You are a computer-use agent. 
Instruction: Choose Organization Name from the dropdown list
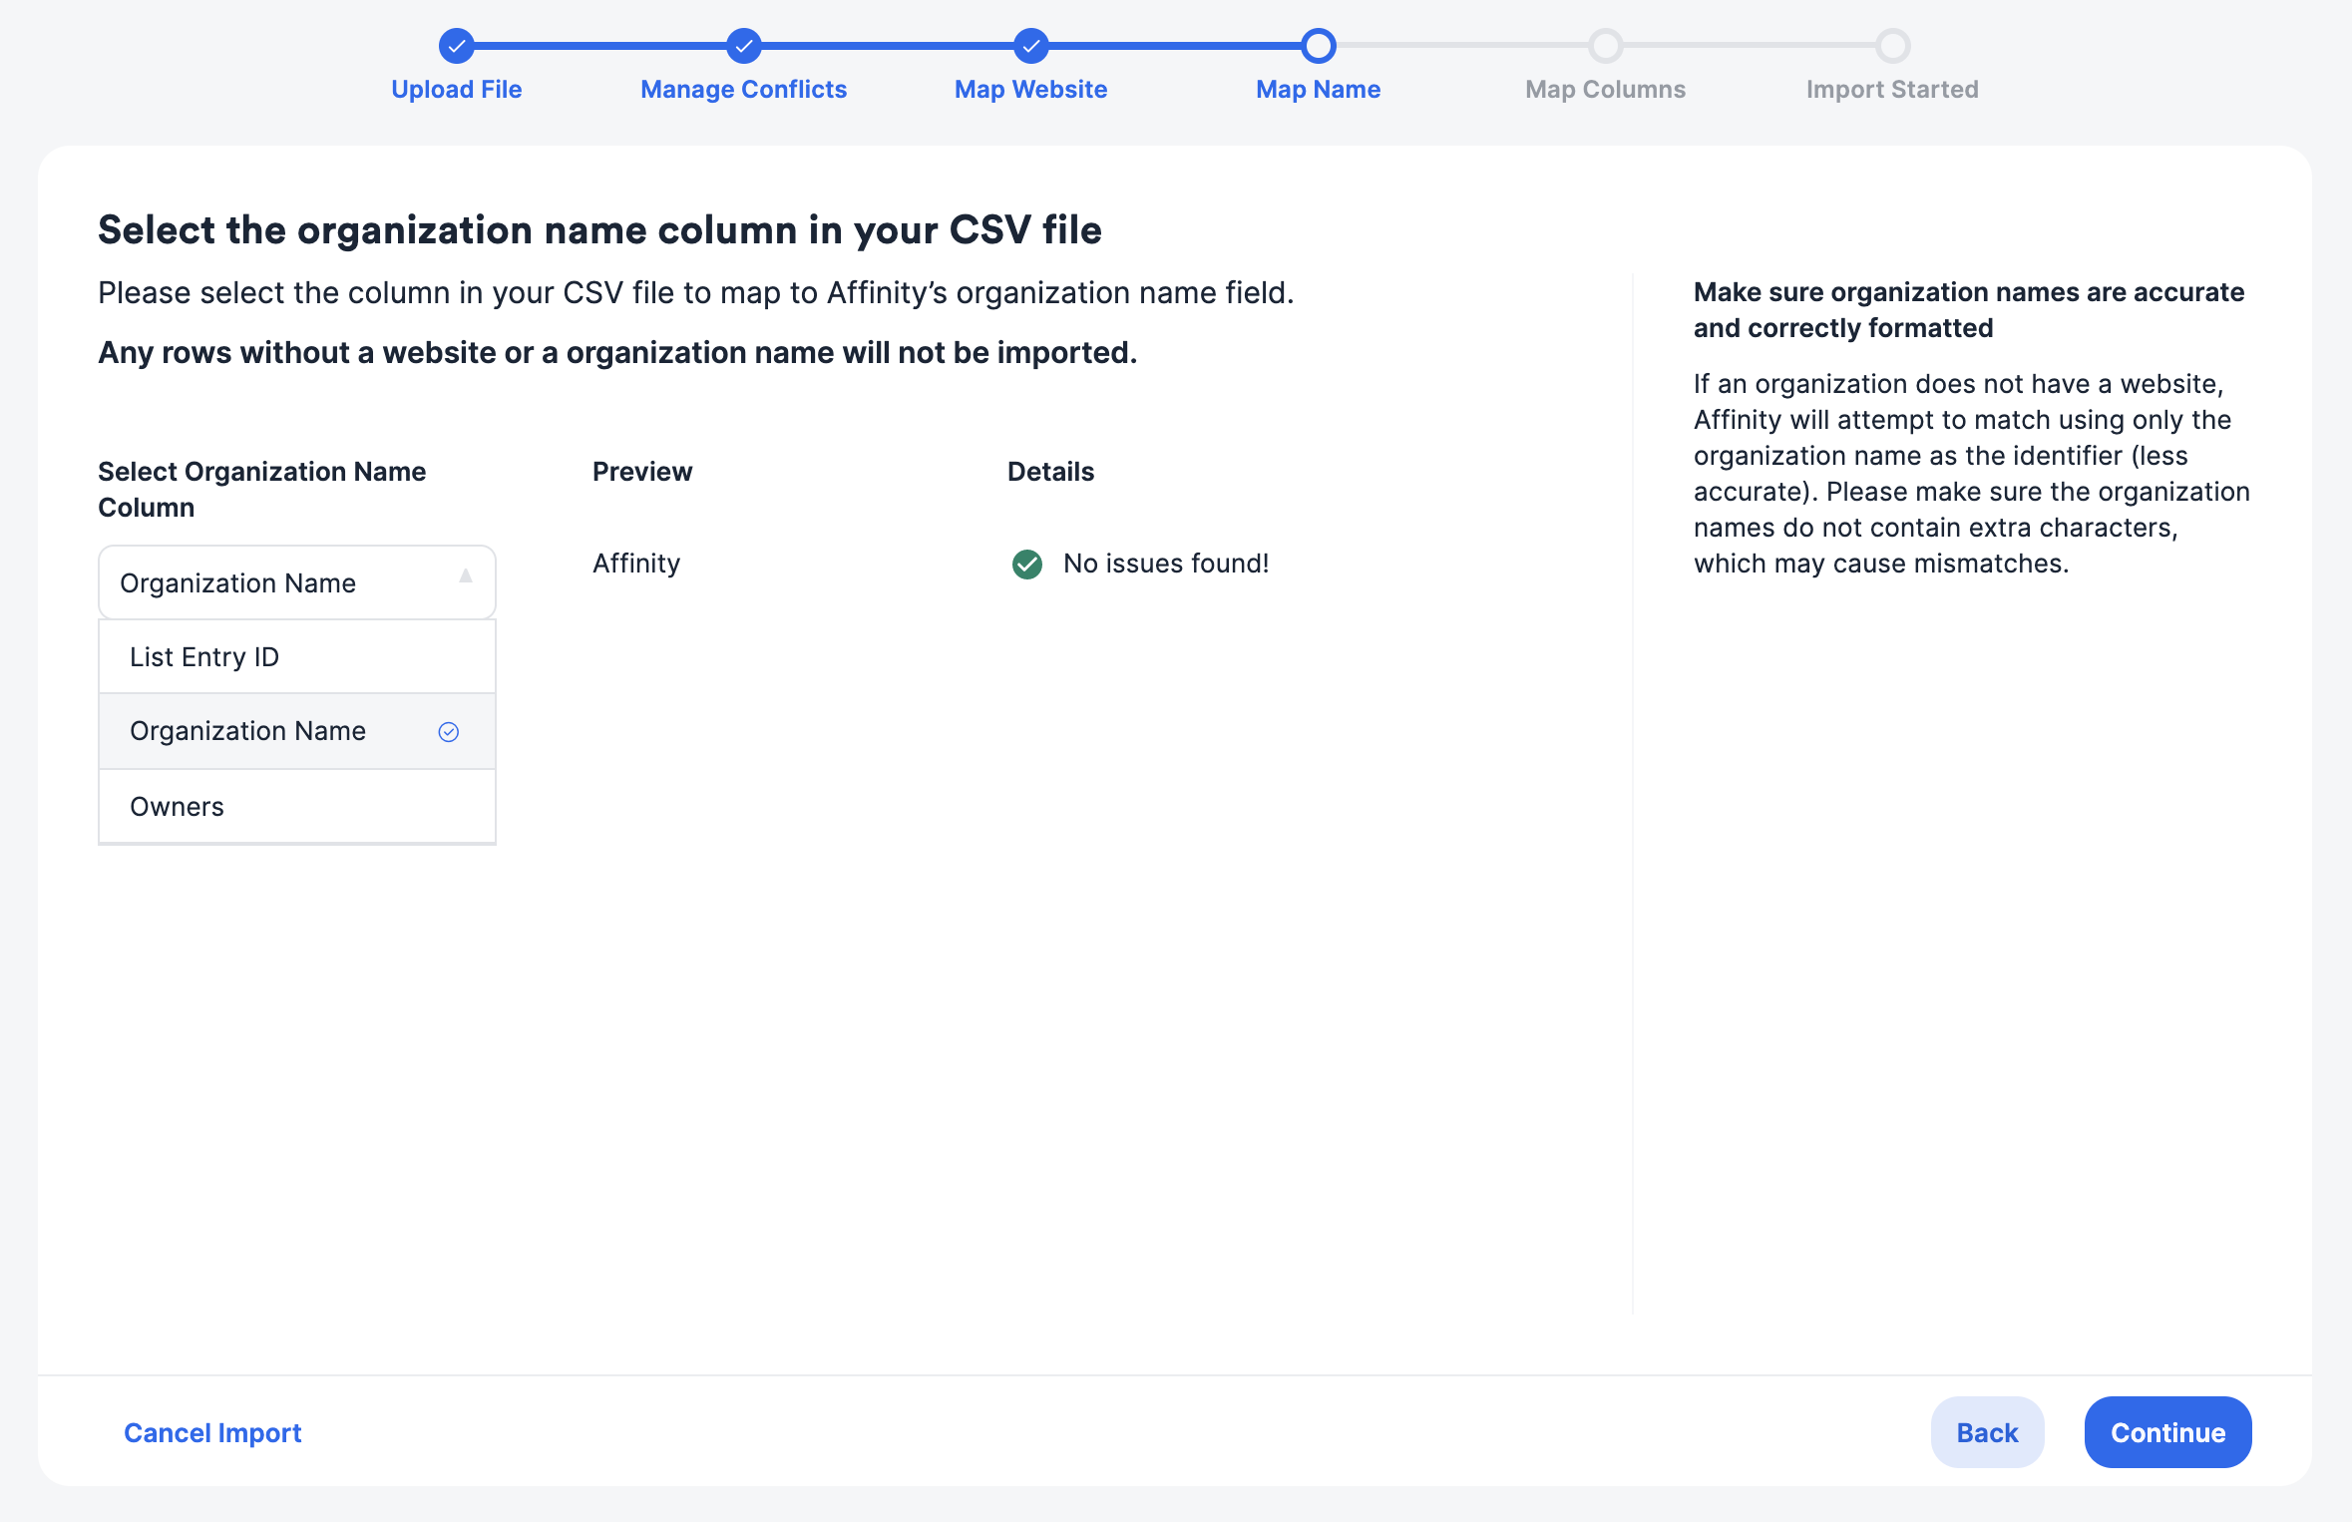click(x=248, y=731)
